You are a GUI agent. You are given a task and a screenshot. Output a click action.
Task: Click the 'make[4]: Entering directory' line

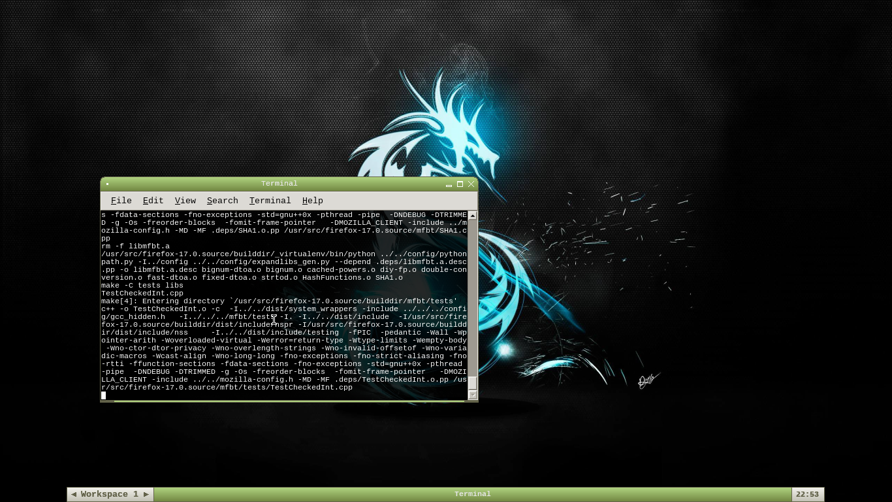279,301
